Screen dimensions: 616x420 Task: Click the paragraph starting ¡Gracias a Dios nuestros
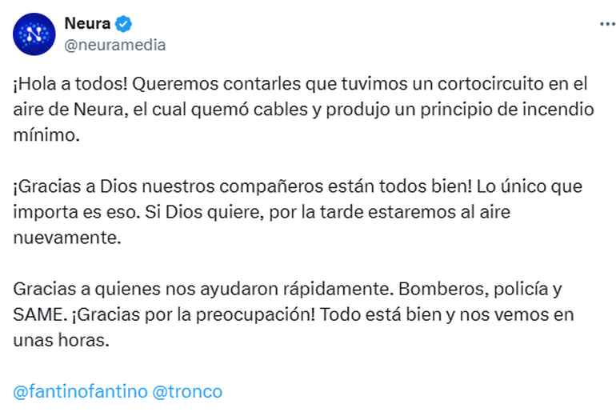pos(298,212)
